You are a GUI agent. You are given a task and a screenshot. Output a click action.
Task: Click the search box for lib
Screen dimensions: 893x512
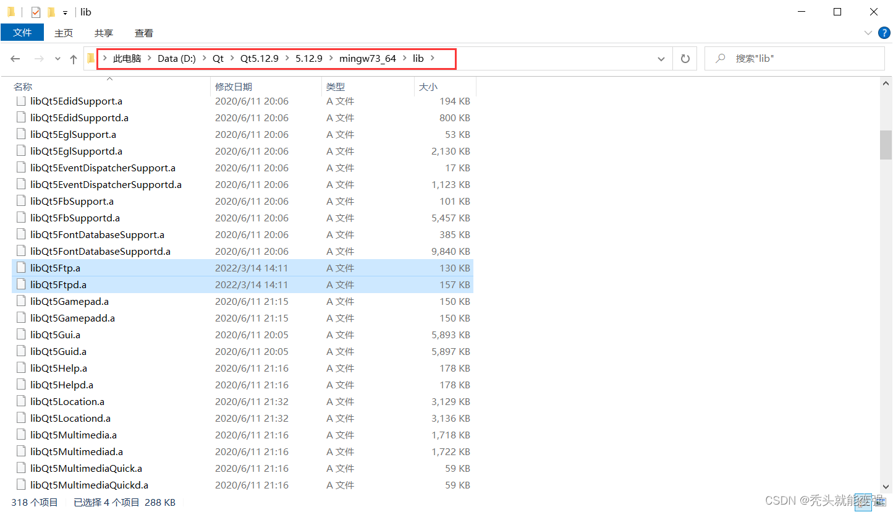[794, 59]
